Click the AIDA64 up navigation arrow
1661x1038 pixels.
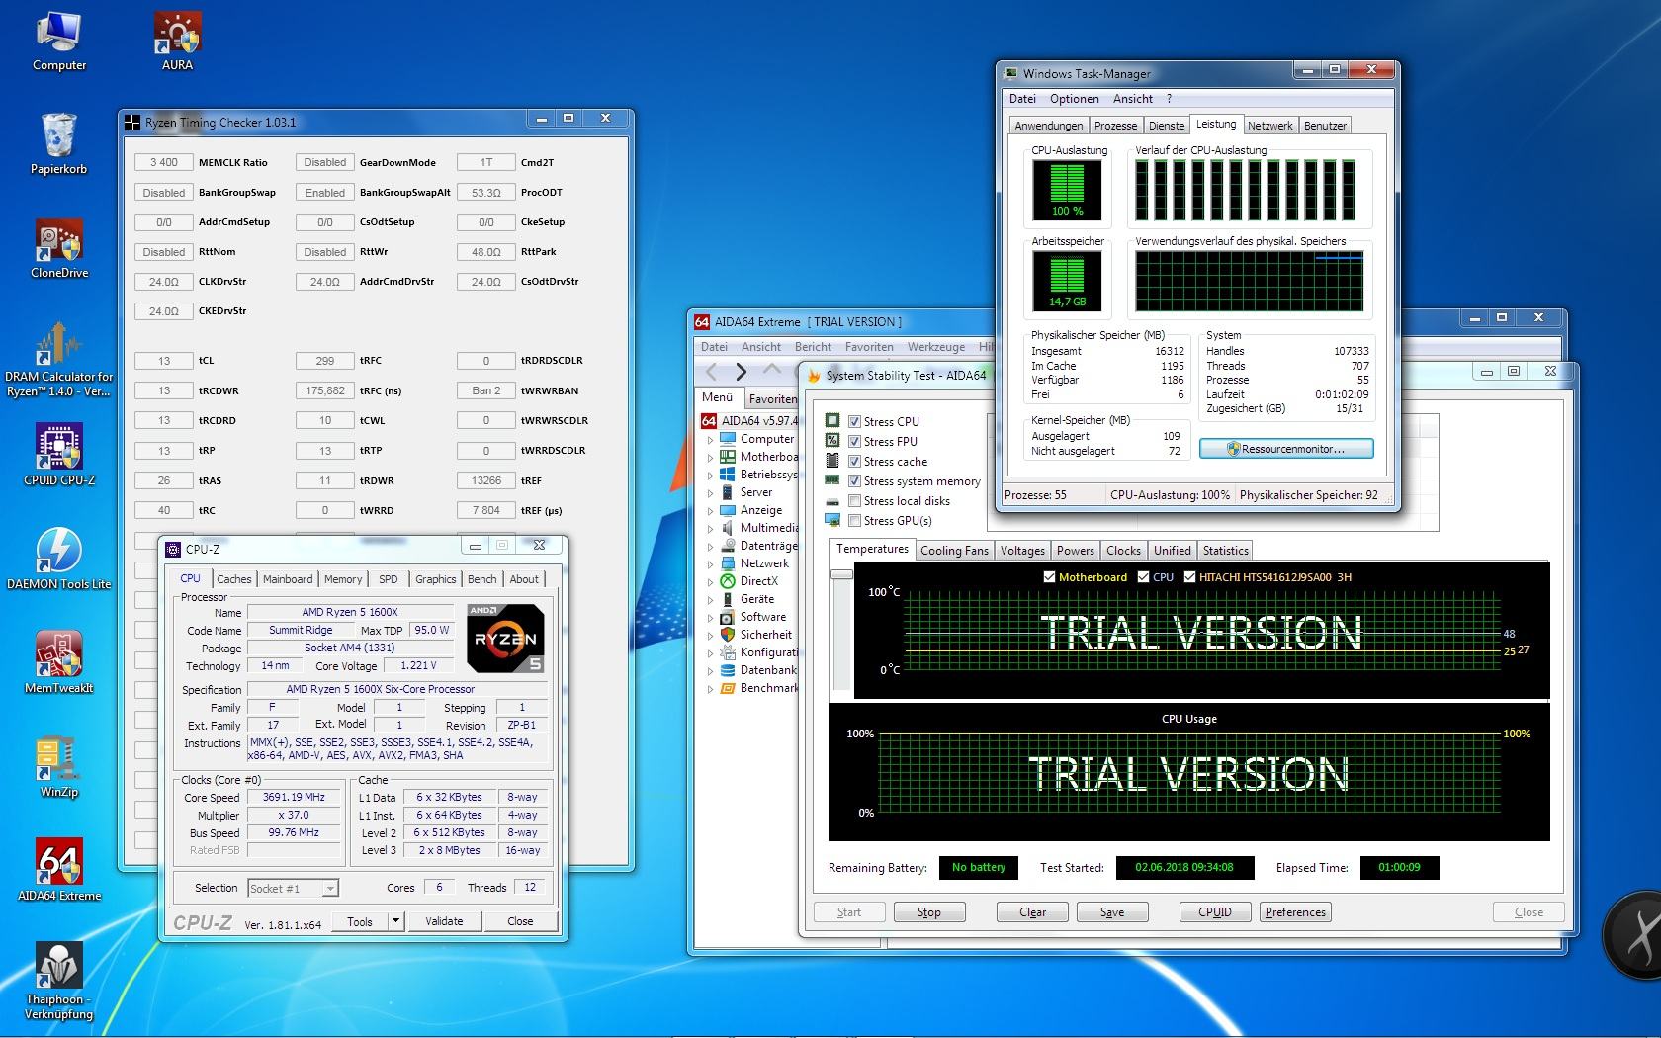click(772, 370)
